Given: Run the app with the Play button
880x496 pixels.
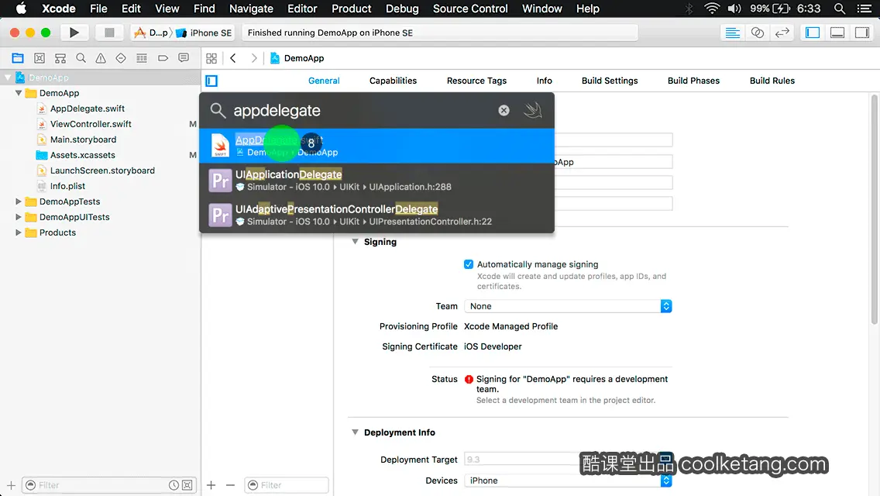Looking at the screenshot, I should 74,33.
